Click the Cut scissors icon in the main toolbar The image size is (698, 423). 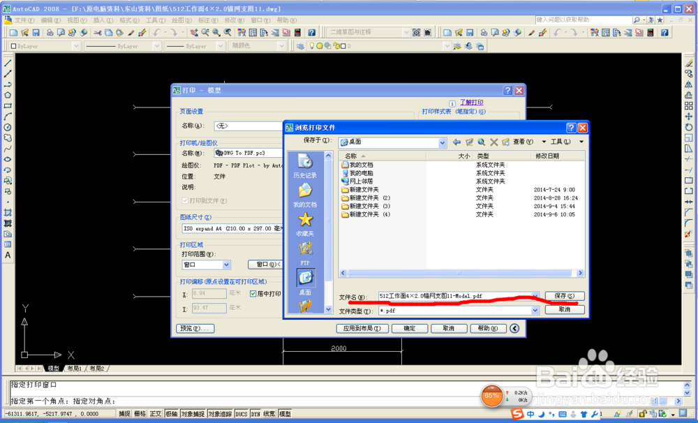pos(98,33)
